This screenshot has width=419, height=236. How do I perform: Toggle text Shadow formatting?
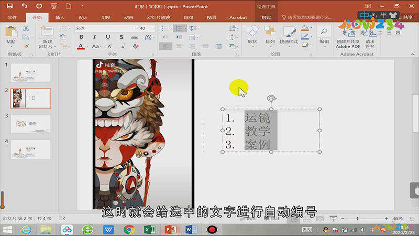pyautogui.click(x=122, y=37)
